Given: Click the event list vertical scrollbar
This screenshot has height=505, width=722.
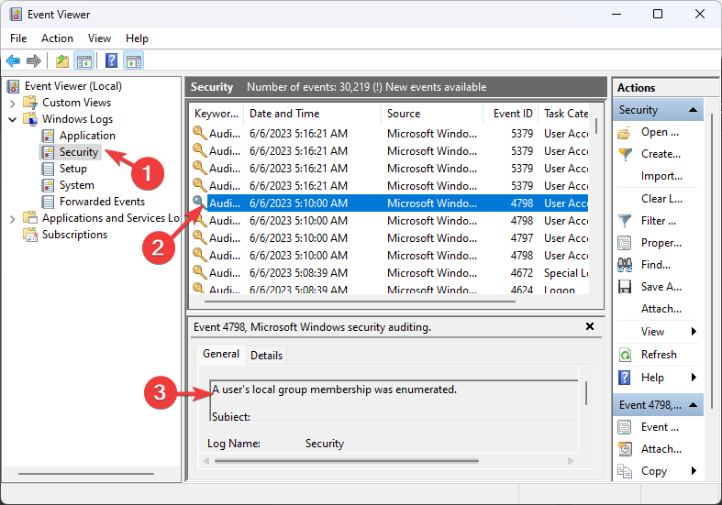Looking at the screenshot, I should pyautogui.click(x=595, y=202).
